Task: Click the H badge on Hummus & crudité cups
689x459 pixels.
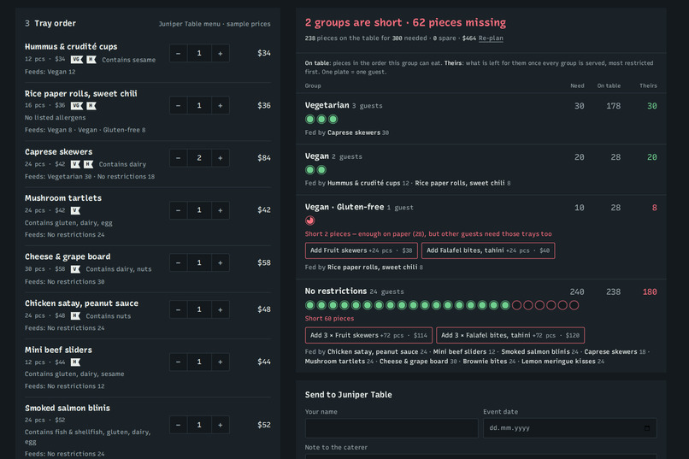Action: (x=91, y=59)
